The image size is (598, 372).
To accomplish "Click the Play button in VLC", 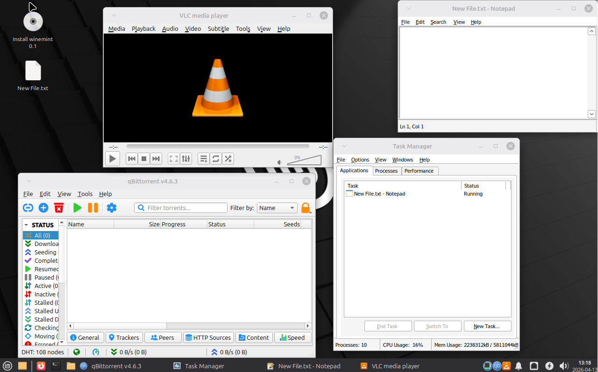I will [x=112, y=159].
